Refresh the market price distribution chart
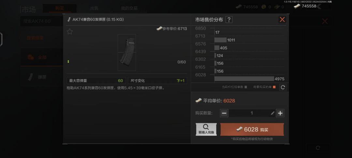352x158 pixels. [283, 87]
